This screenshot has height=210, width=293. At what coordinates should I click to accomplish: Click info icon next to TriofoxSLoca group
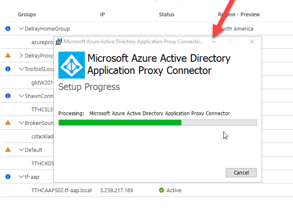[8, 69]
